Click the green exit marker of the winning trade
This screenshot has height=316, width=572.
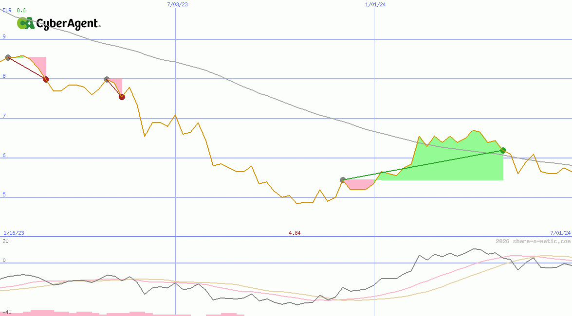point(503,150)
